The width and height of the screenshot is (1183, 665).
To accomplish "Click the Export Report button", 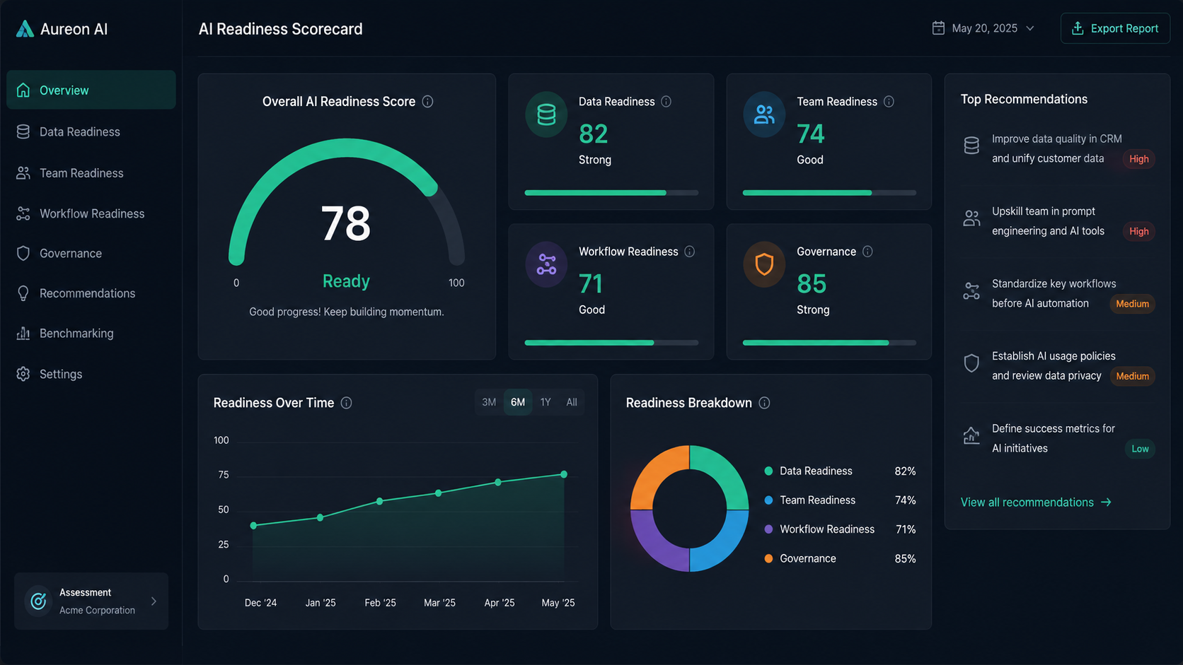I will [x=1115, y=28].
